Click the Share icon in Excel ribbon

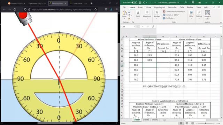(x=214, y=7)
